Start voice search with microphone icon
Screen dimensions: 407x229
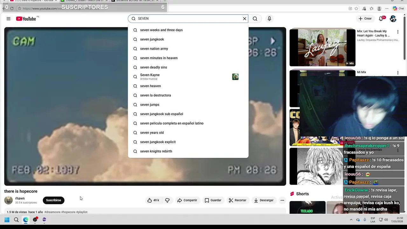269,19
